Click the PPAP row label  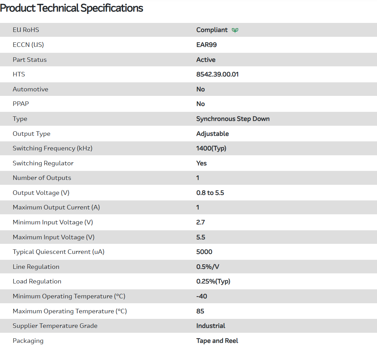(x=21, y=104)
